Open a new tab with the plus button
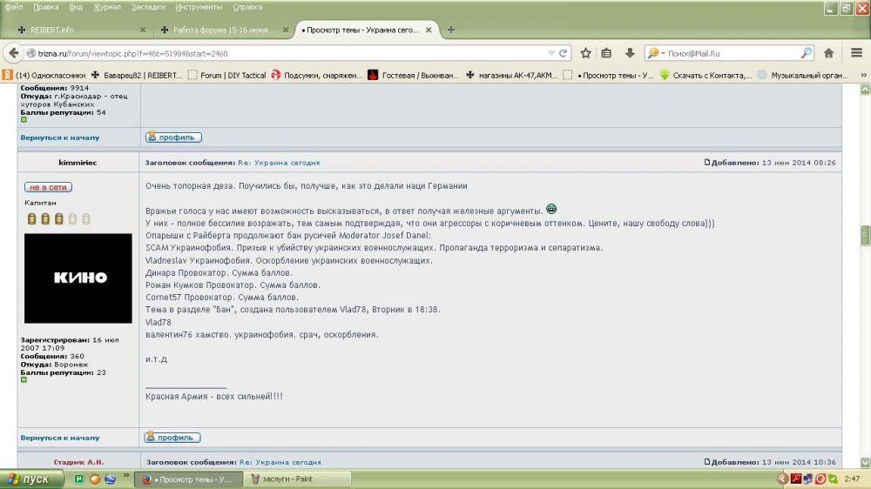The width and height of the screenshot is (871, 489). pos(450,30)
